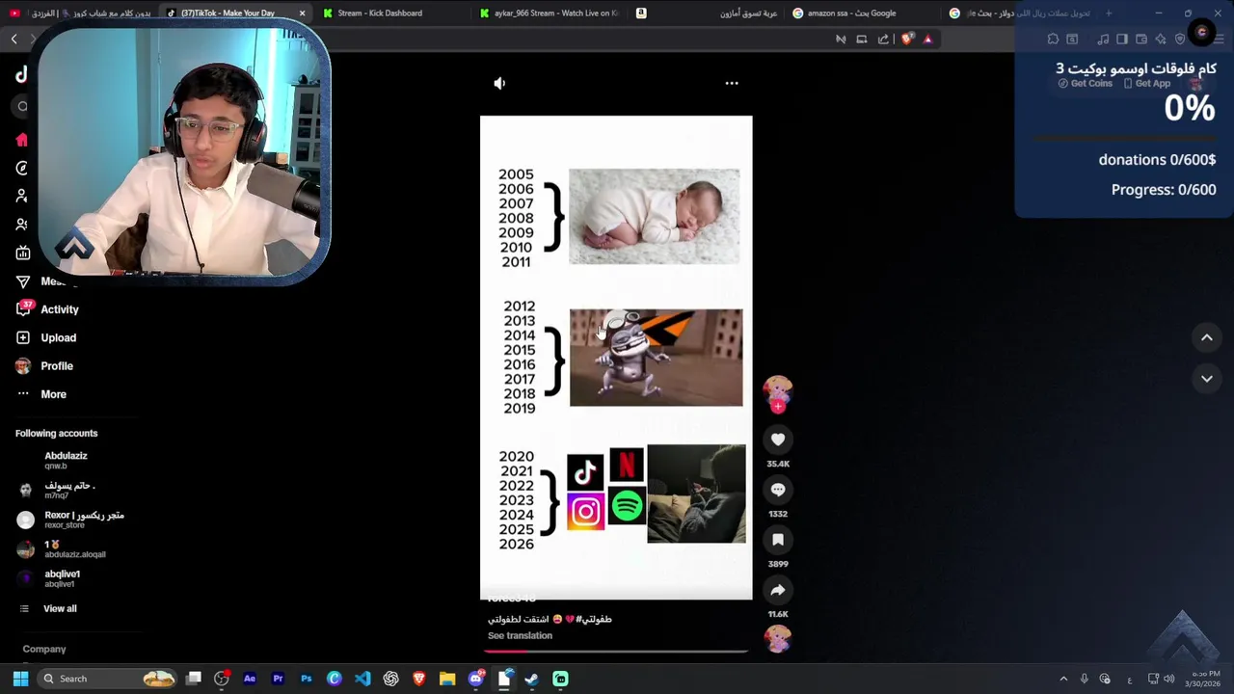Expand the Company footer section
Image resolution: width=1234 pixels, height=694 pixels.
44,649
